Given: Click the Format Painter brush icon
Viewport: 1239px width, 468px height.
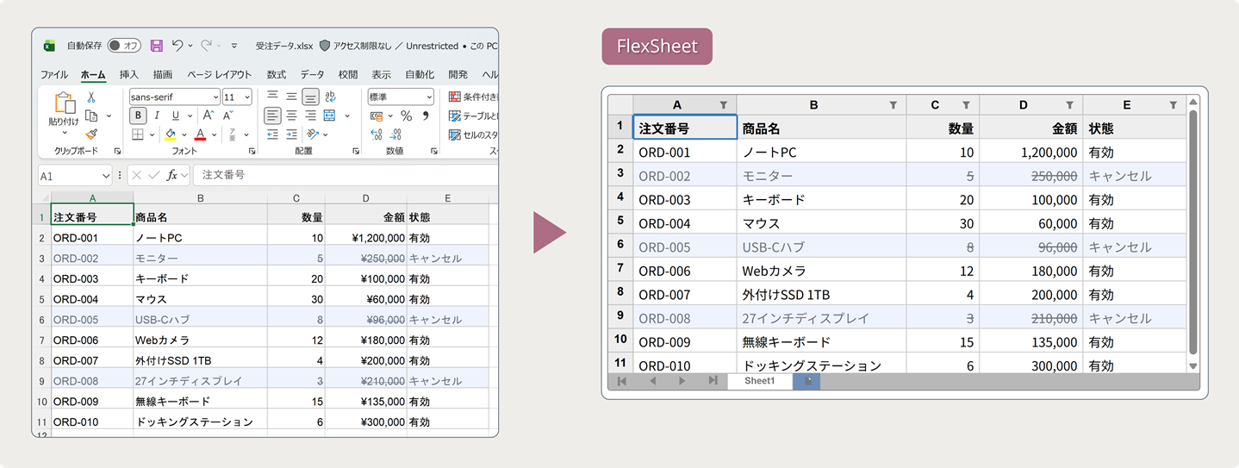Looking at the screenshot, I should click(91, 134).
